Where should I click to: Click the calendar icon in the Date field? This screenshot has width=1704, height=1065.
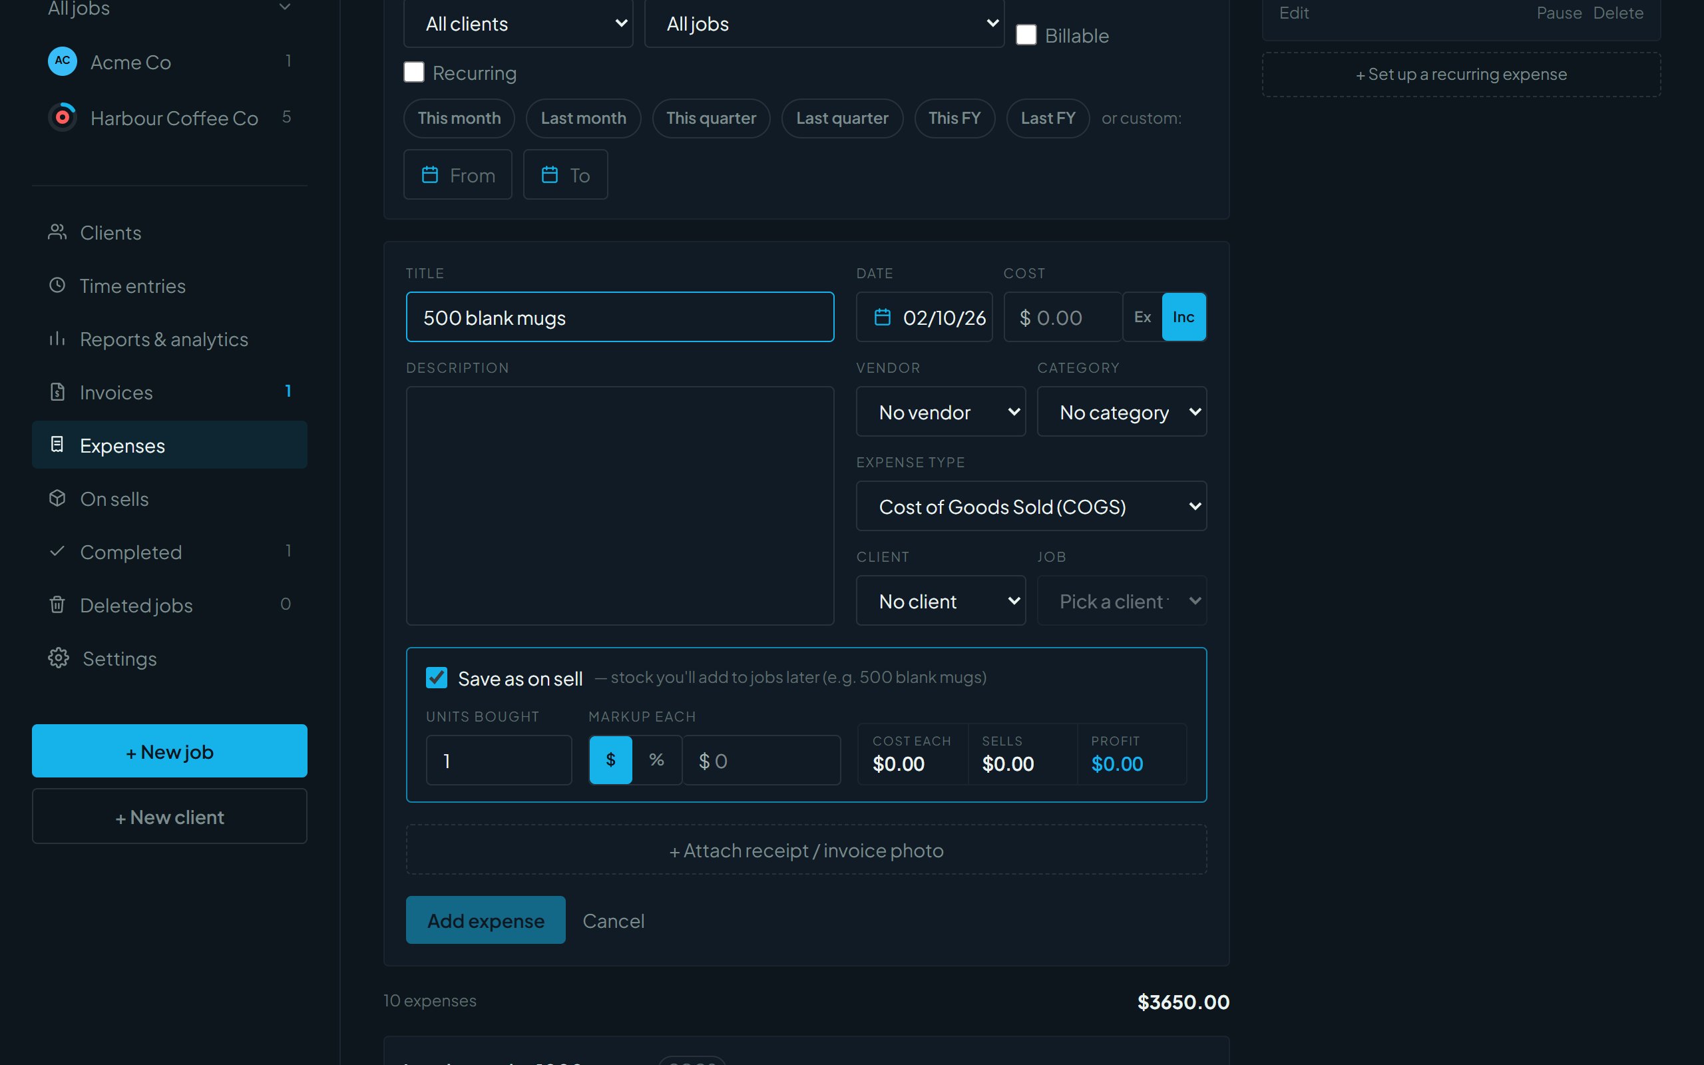pyautogui.click(x=882, y=317)
